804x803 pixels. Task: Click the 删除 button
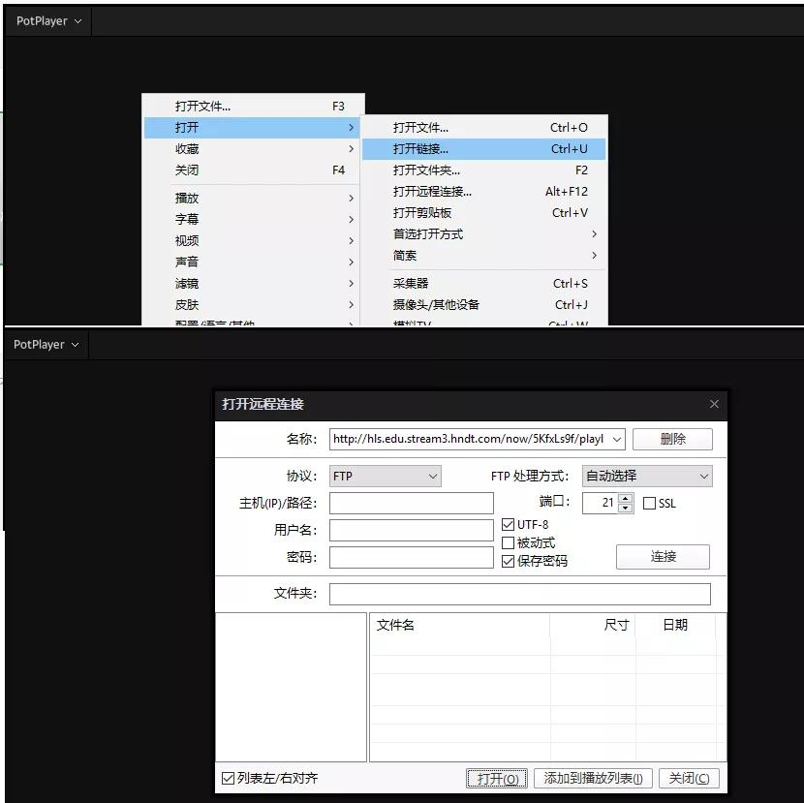(672, 439)
